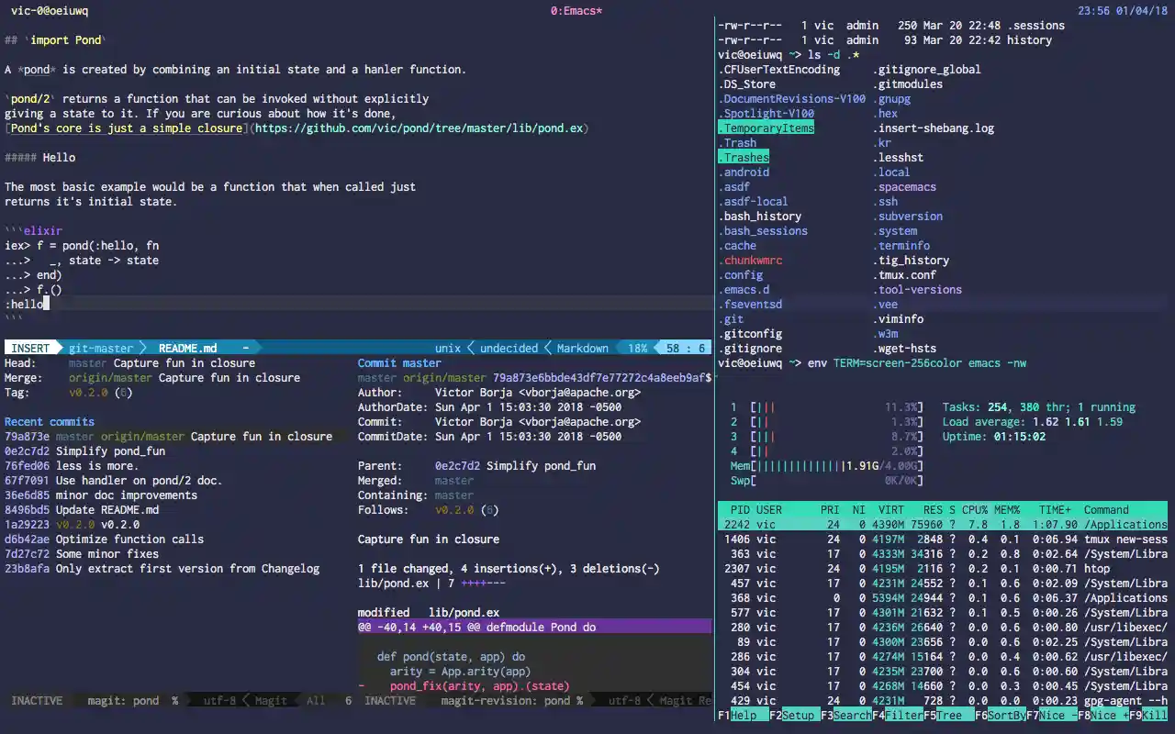Viewport: 1175px width, 734px height.
Task: Click F7 Nice - in htop
Action: pos(1050,715)
